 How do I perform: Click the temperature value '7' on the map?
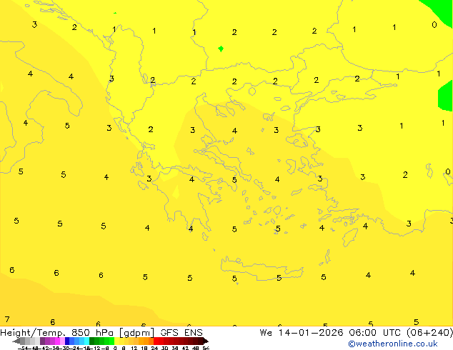tap(7, 320)
